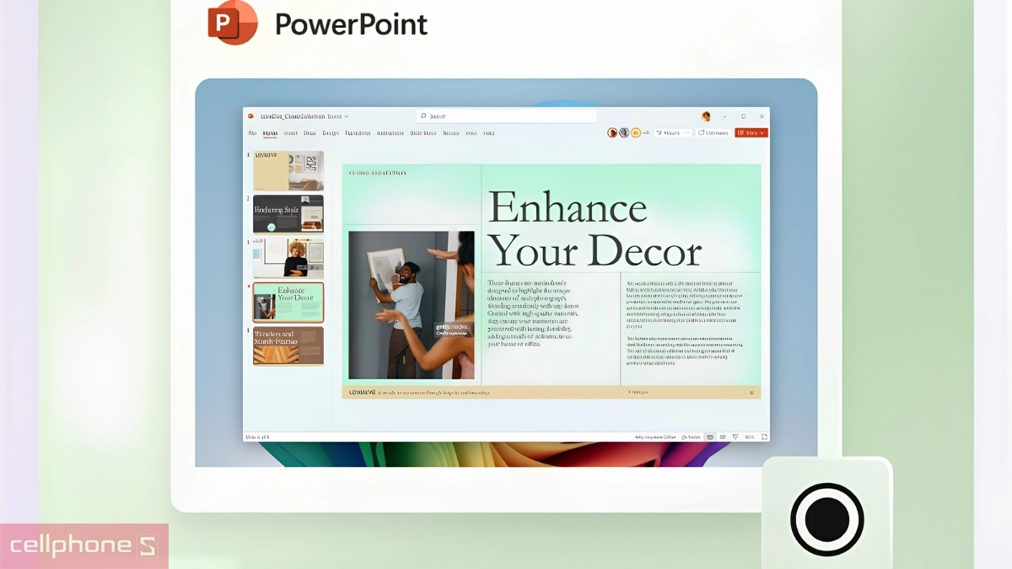Click the Search box in title bar
Image resolution: width=1012 pixels, height=569 pixels.
(506, 116)
